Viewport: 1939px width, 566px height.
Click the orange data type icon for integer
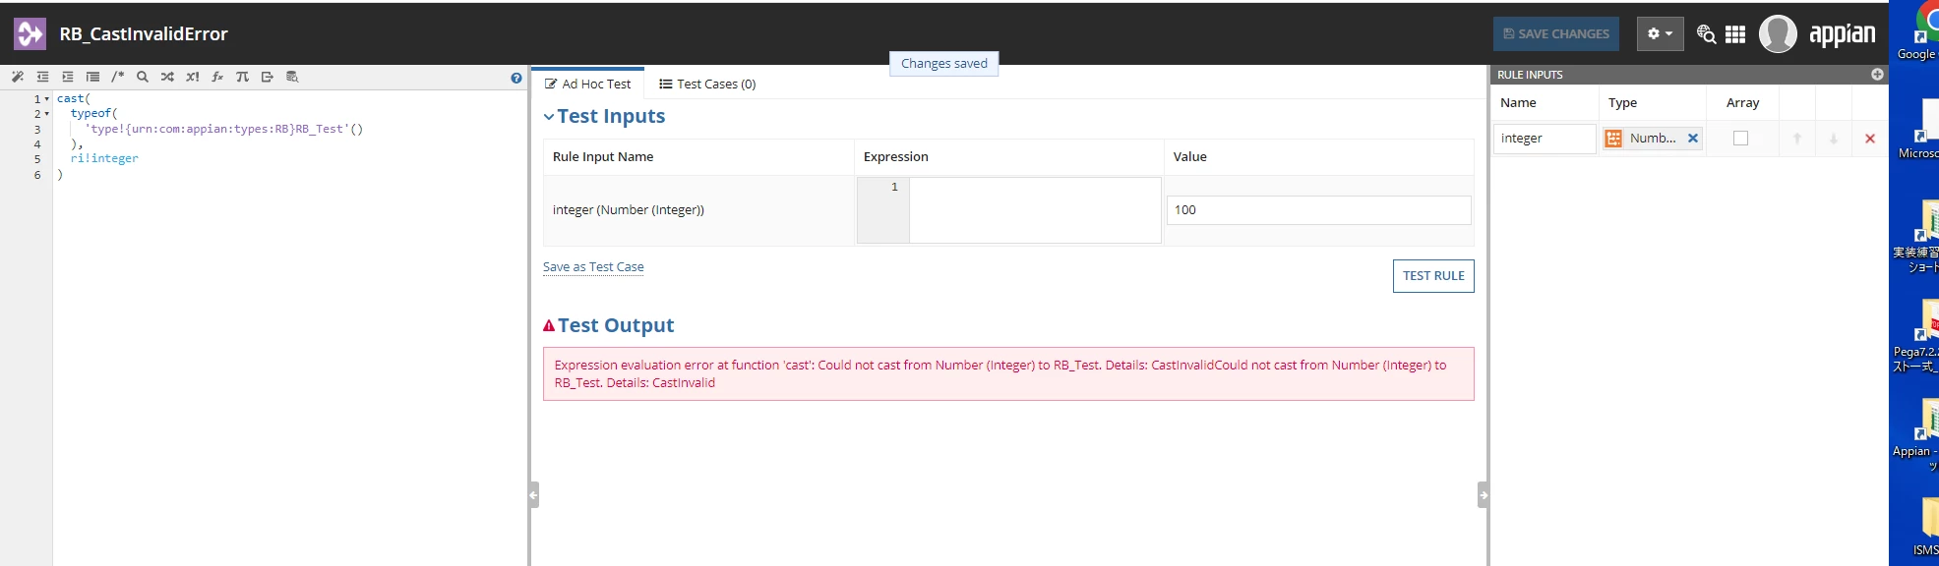pyautogui.click(x=1613, y=139)
